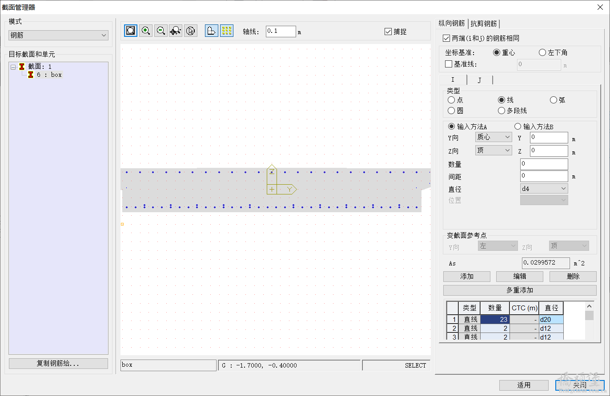Image resolution: width=610 pixels, height=396 pixels.
Task: Click the 删除 button
Action: [573, 277]
